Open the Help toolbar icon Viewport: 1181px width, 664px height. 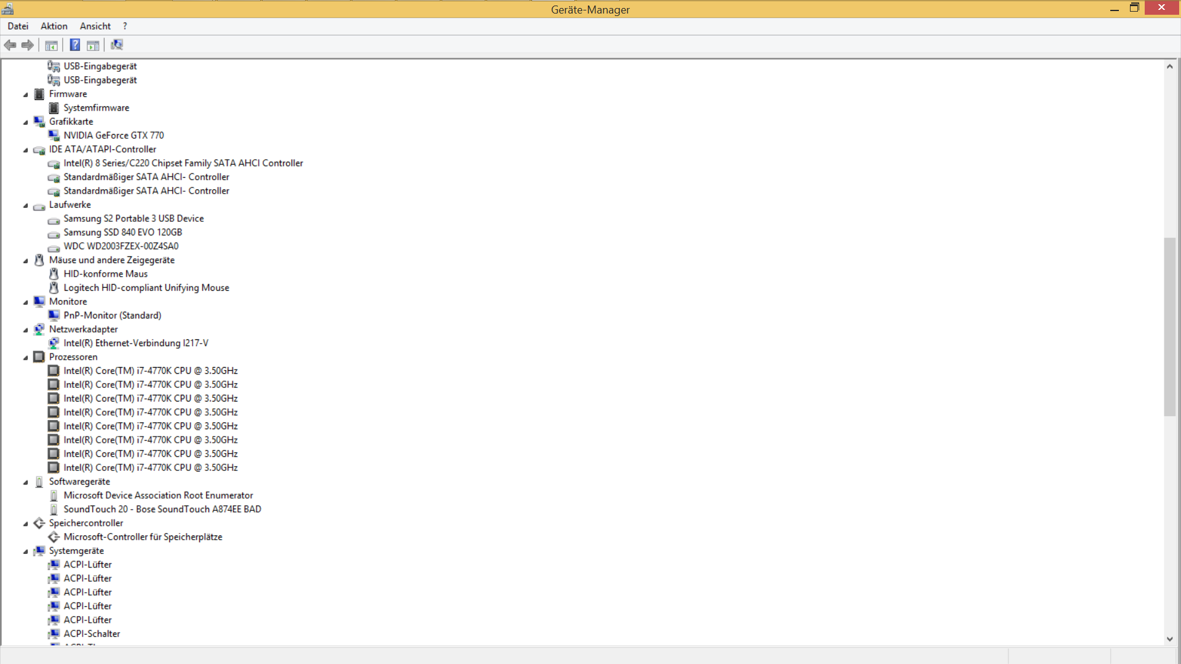[74, 45]
